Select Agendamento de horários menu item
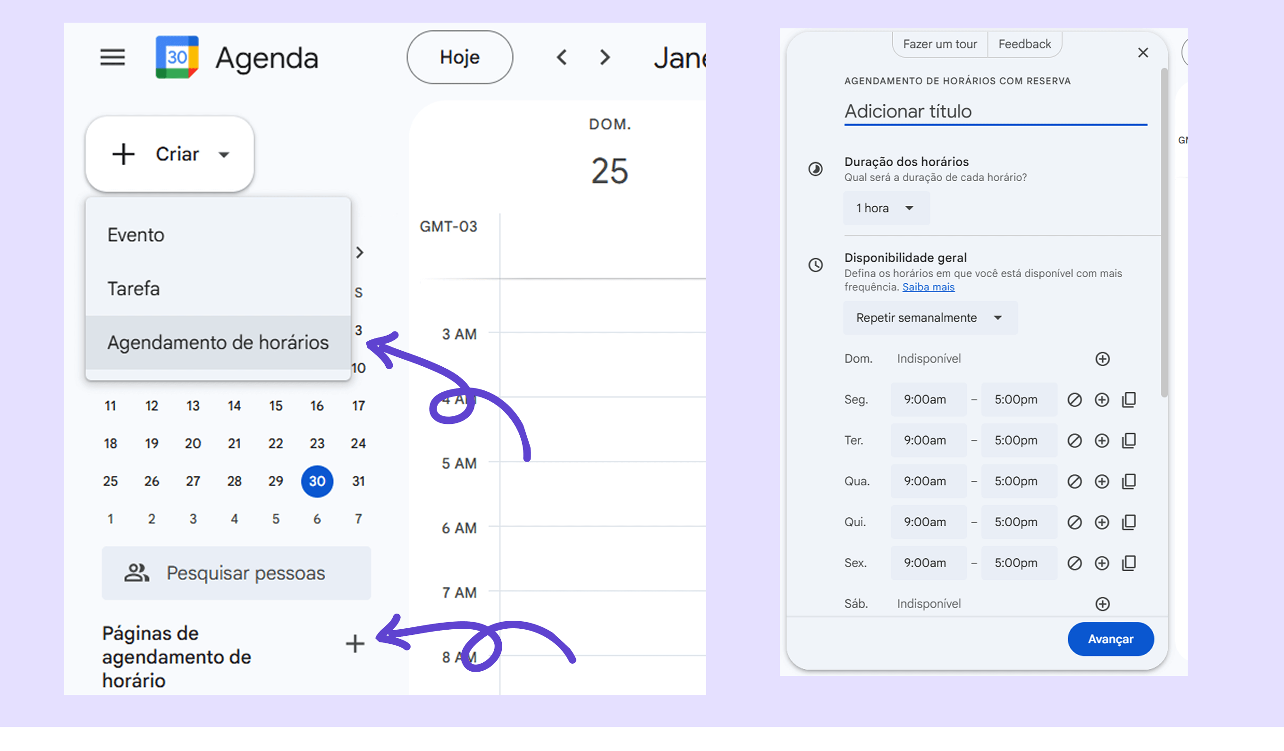The width and height of the screenshot is (1284, 751). (x=218, y=342)
